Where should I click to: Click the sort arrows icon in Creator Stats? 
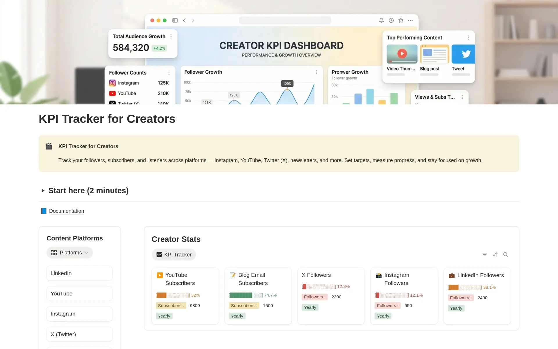tap(495, 254)
